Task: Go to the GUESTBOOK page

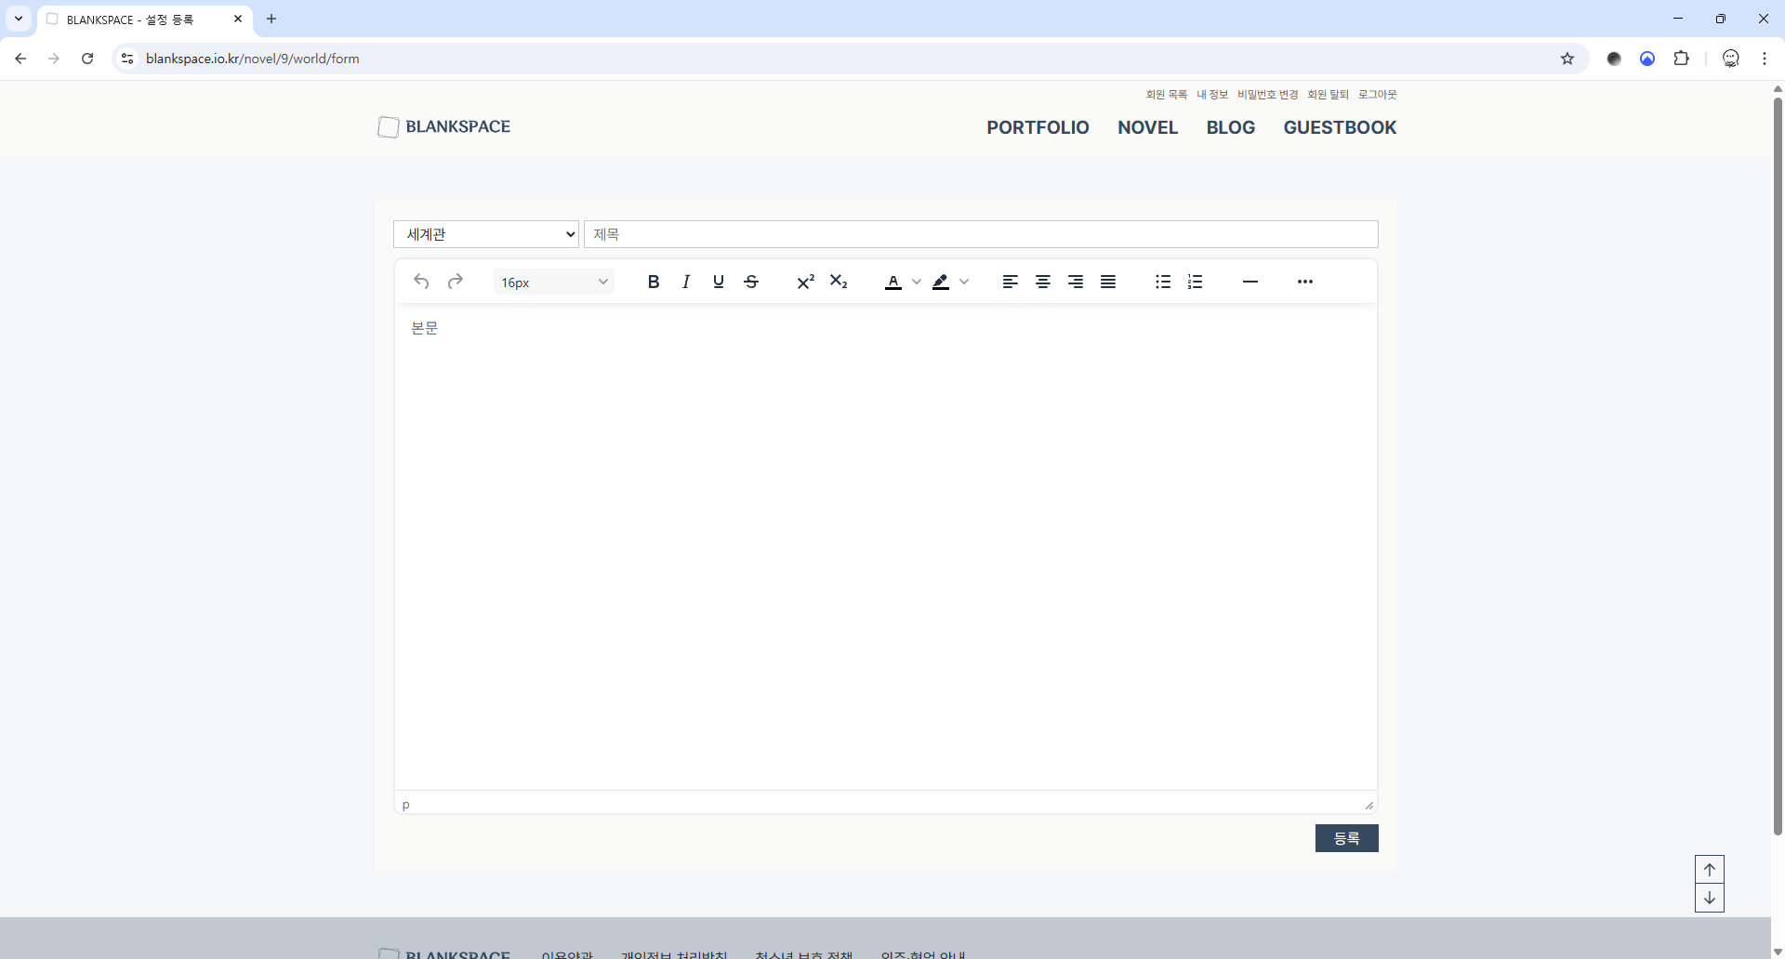Action: (x=1340, y=127)
